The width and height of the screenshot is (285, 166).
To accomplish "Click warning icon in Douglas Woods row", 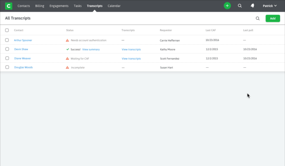I will [67, 67].
